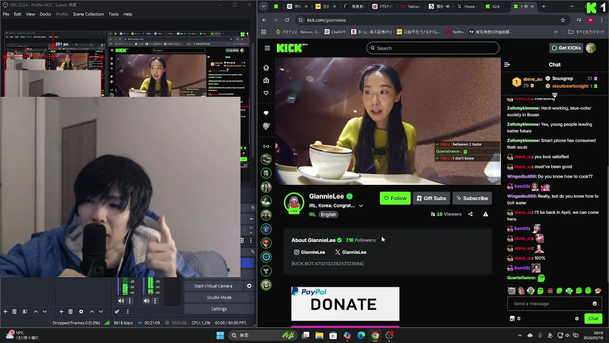
Task: Switch to the X Home tab
Action: pyautogui.click(x=466, y=7)
